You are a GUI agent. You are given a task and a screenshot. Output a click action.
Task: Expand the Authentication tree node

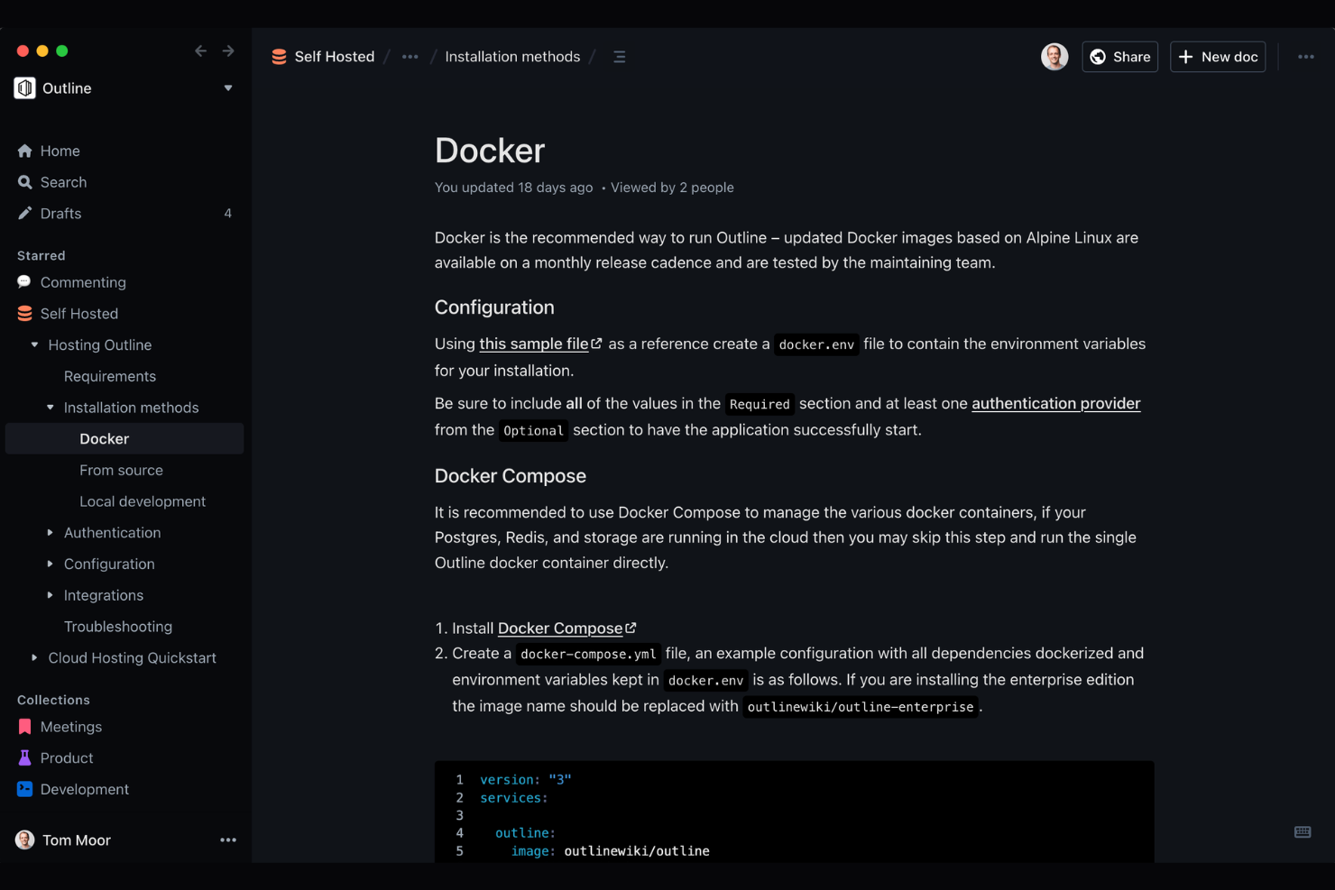51,533
